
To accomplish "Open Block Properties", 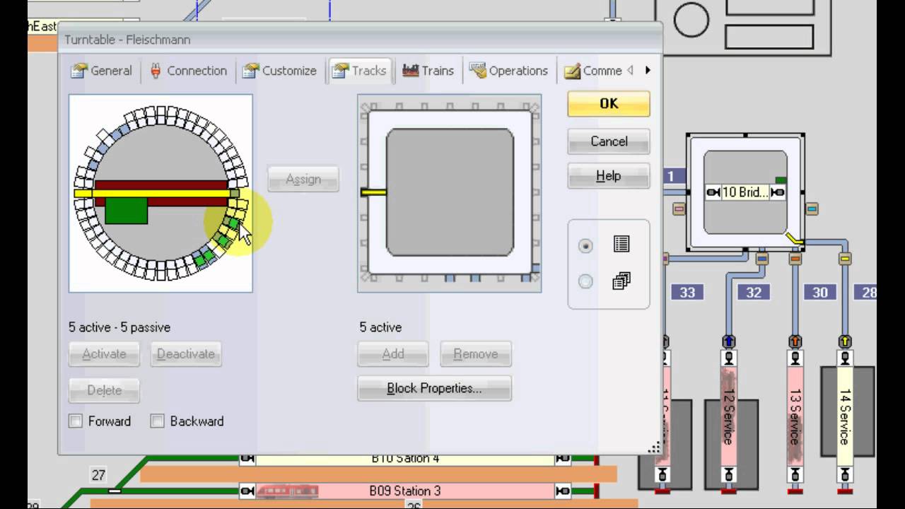I will [434, 389].
